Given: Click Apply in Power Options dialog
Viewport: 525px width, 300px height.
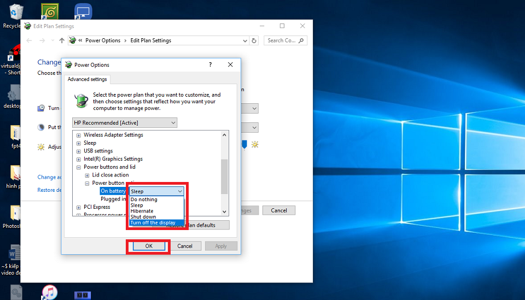Looking at the screenshot, I should [221, 246].
